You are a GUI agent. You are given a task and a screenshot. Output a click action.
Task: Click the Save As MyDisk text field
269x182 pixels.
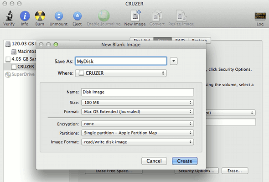pyautogui.click(x=121, y=61)
